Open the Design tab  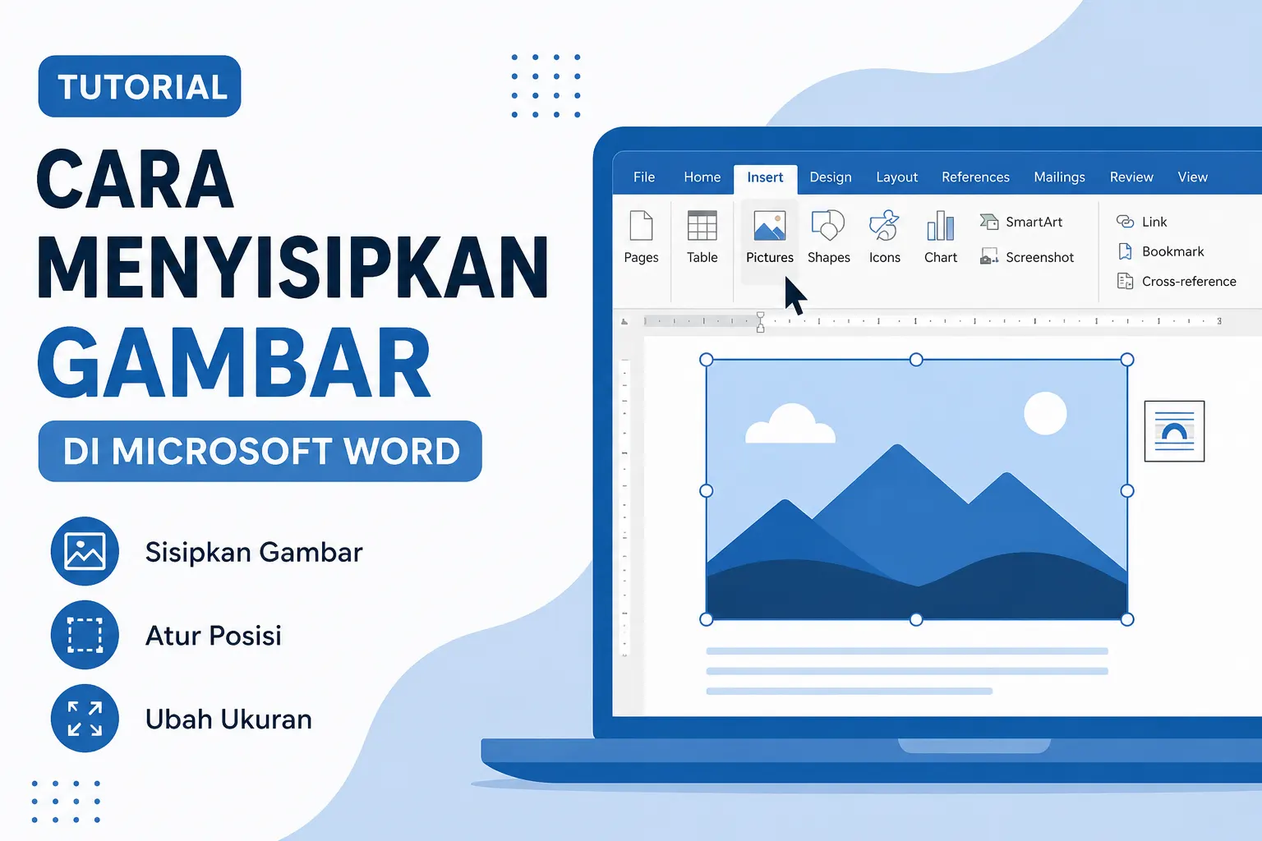tap(831, 177)
